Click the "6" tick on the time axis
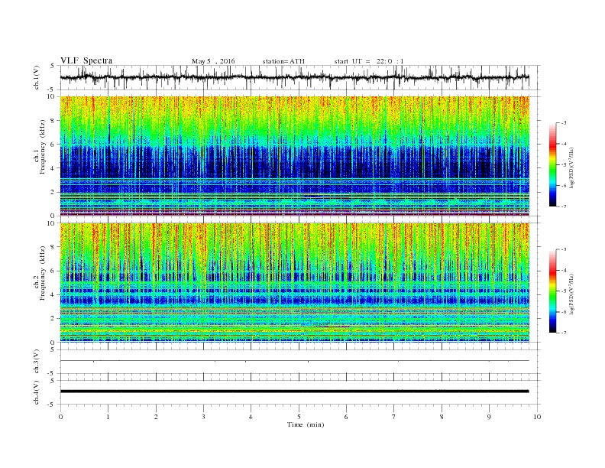 pyautogui.click(x=346, y=417)
